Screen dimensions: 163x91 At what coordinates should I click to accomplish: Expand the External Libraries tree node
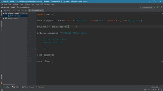tap(4, 18)
